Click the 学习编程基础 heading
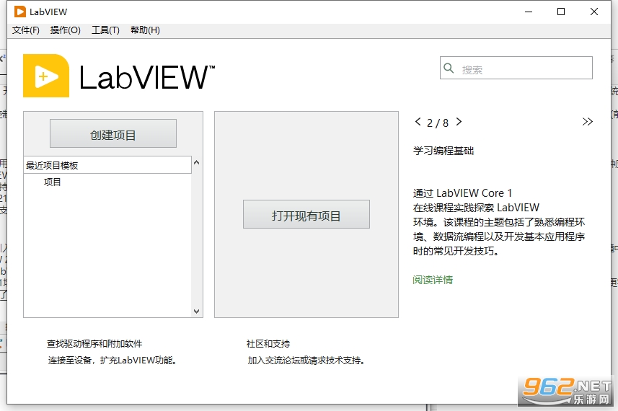The width and height of the screenshot is (618, 411). click(443, 151)
